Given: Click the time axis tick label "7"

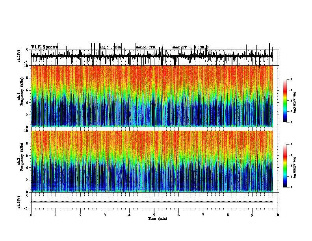Looking at the screenshot, I should (x=203, y=215).
